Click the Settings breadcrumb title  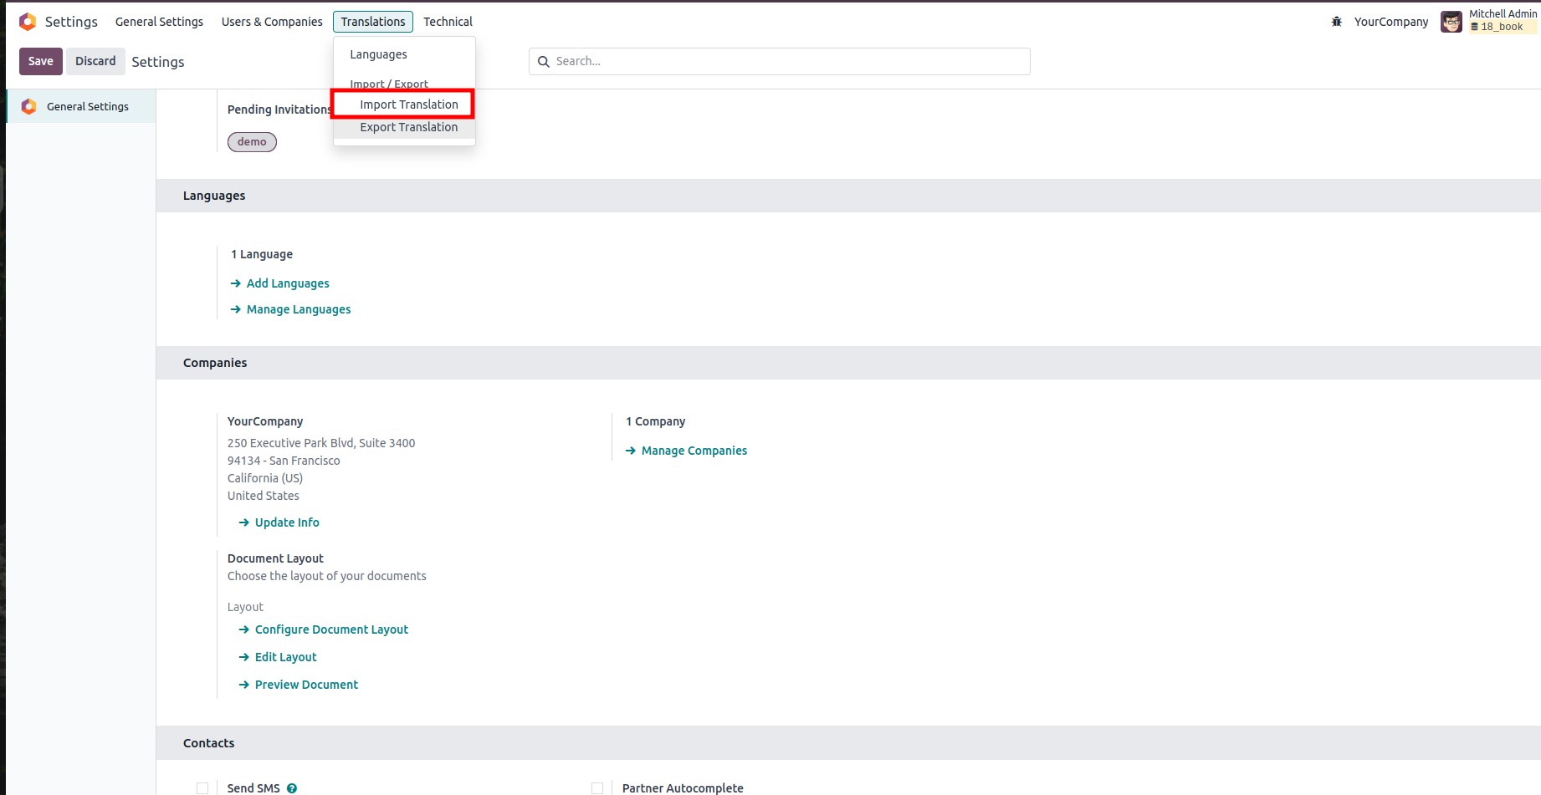pyautogui.click(x=158, y=63)
